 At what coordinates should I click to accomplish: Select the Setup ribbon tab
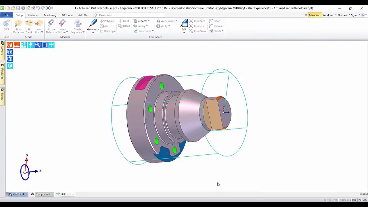pos(19,15)
